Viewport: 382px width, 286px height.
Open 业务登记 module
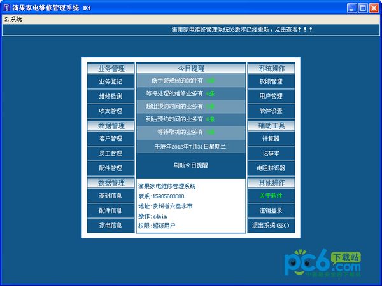[x=111, y=81]
